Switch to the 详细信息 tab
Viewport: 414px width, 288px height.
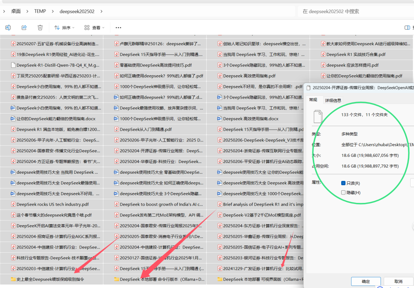[333, 100]
